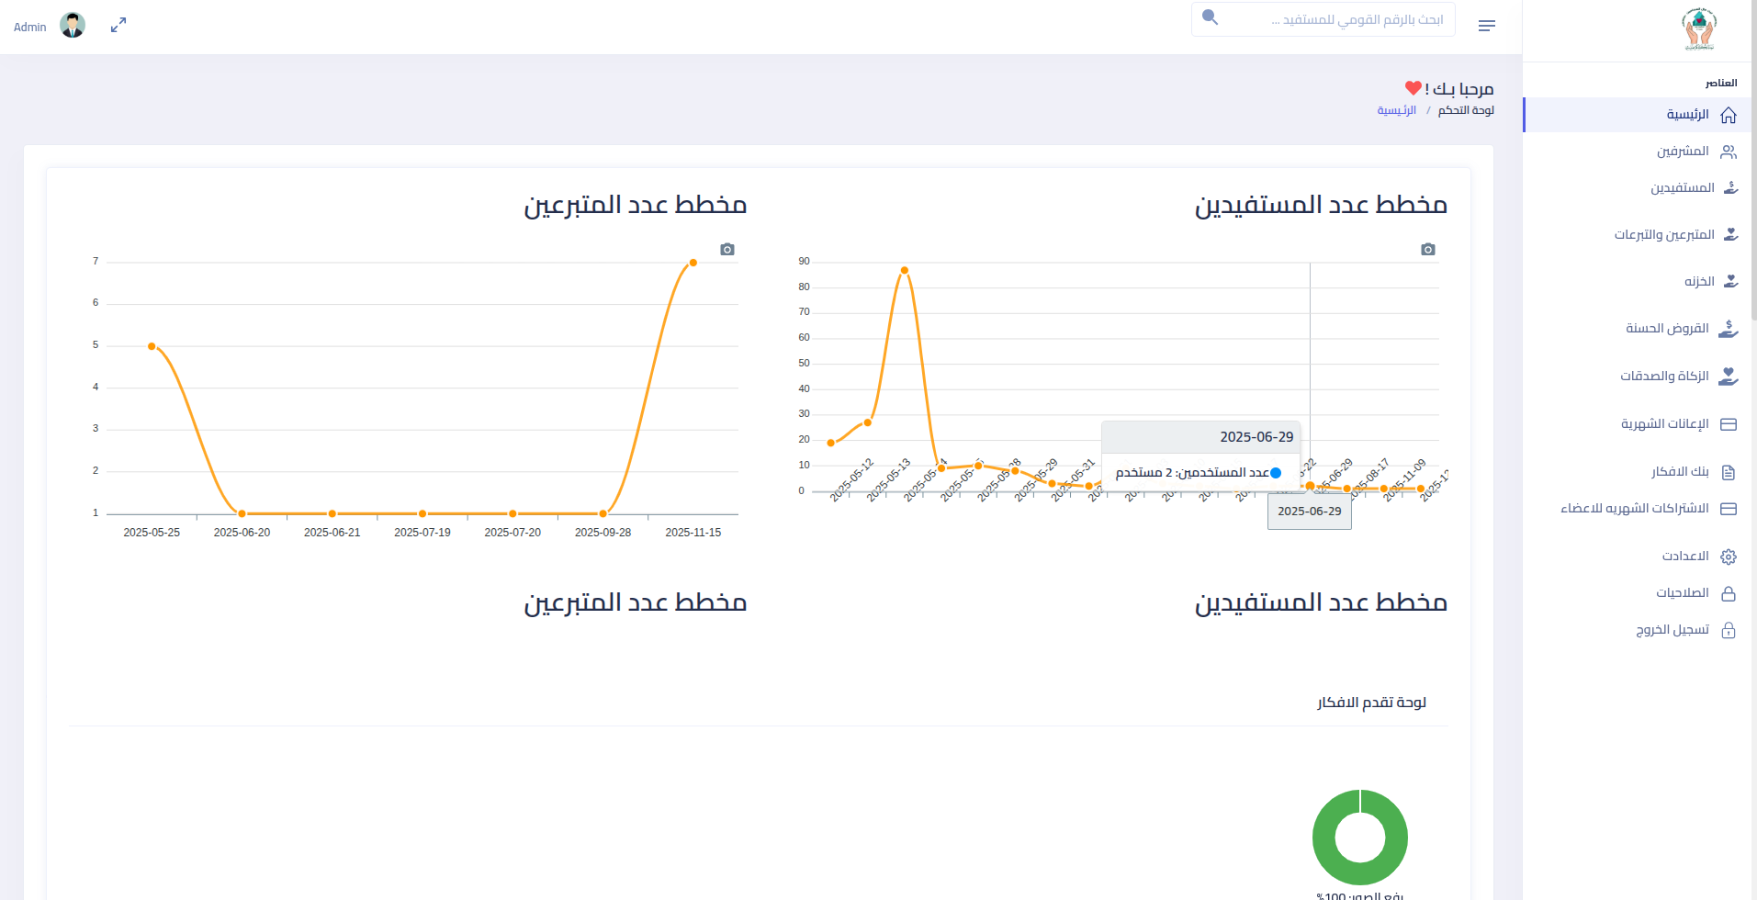
Task: Click the search magnifier icon
Action: (1210, 17)
